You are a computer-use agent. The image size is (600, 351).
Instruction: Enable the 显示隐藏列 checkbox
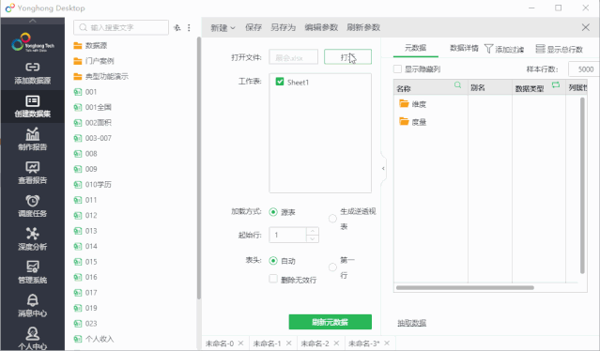(397, 69)
